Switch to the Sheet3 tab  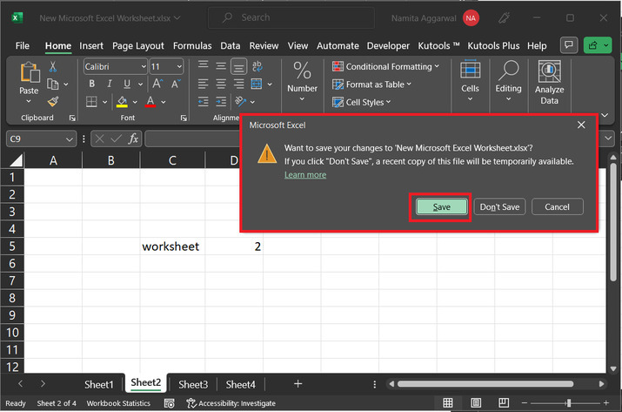pos(193,384)
